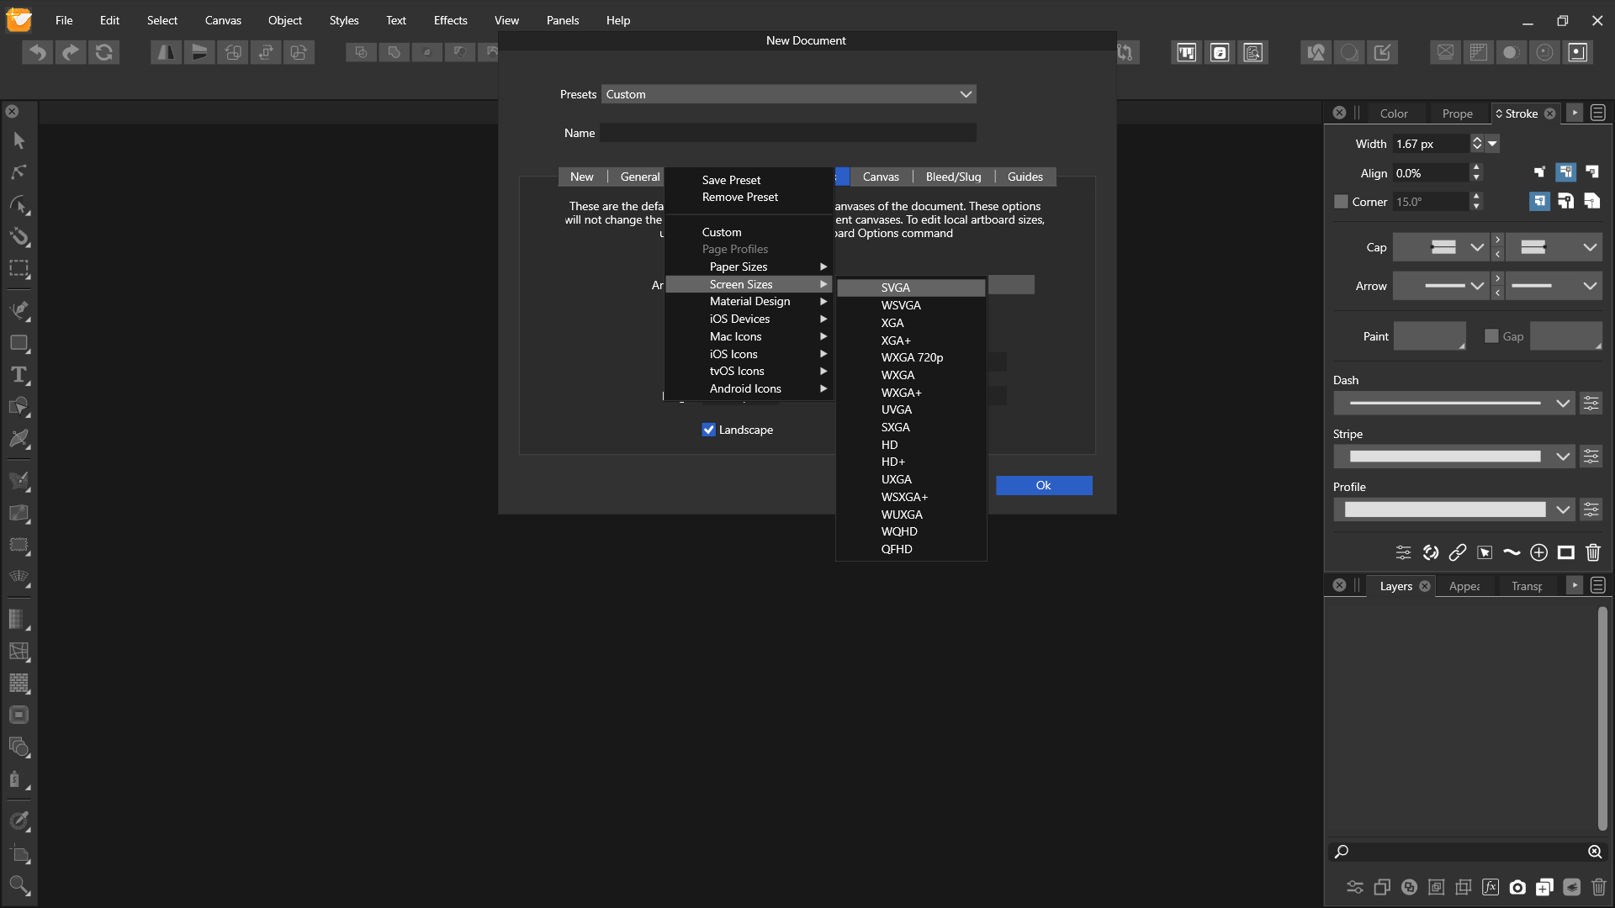Expand the Stripe style dropdown
1615x908 pixels.
(x=1562, y=457)
